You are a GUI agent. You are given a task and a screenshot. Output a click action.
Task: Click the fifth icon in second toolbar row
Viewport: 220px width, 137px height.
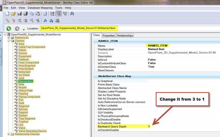coord(31,21)
